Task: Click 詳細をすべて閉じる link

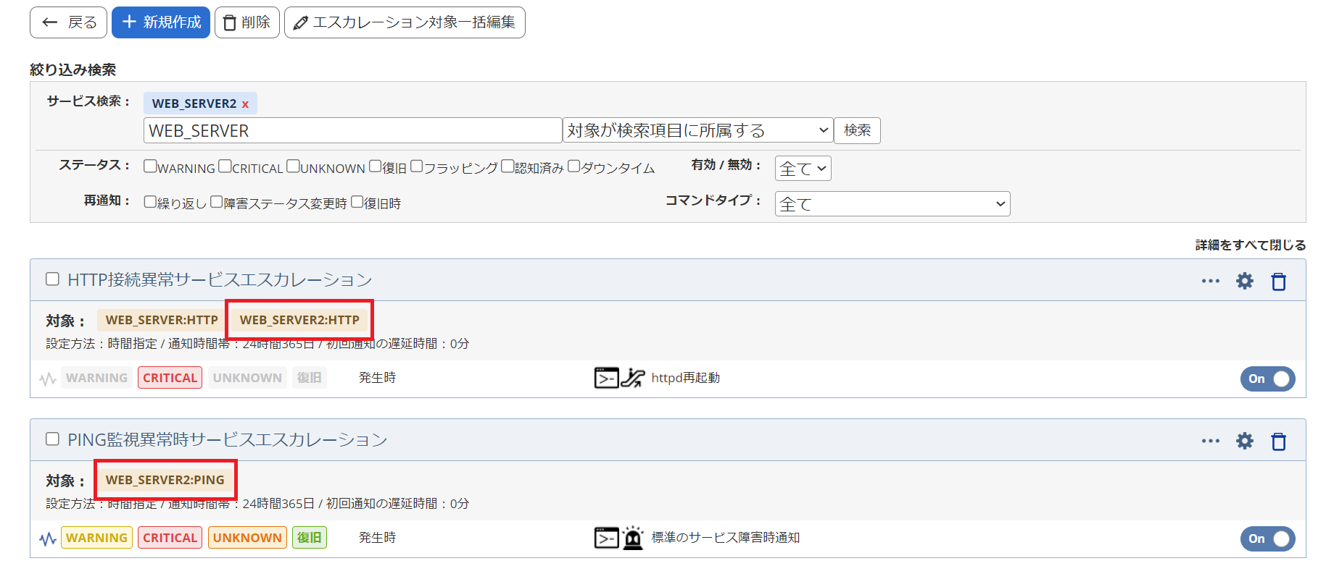Action: pos(1250,245)
